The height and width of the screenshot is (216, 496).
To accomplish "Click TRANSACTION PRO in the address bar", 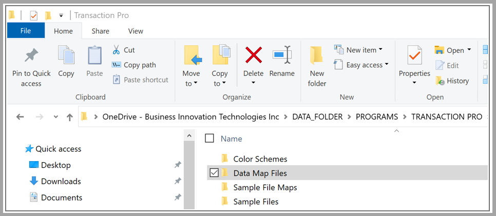I will (447, 117).
